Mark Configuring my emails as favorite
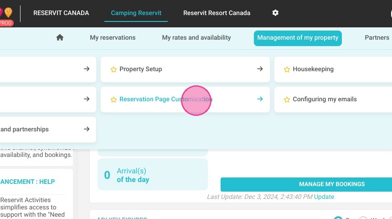This screenshot has height=219, width=392. click(287, 99)
